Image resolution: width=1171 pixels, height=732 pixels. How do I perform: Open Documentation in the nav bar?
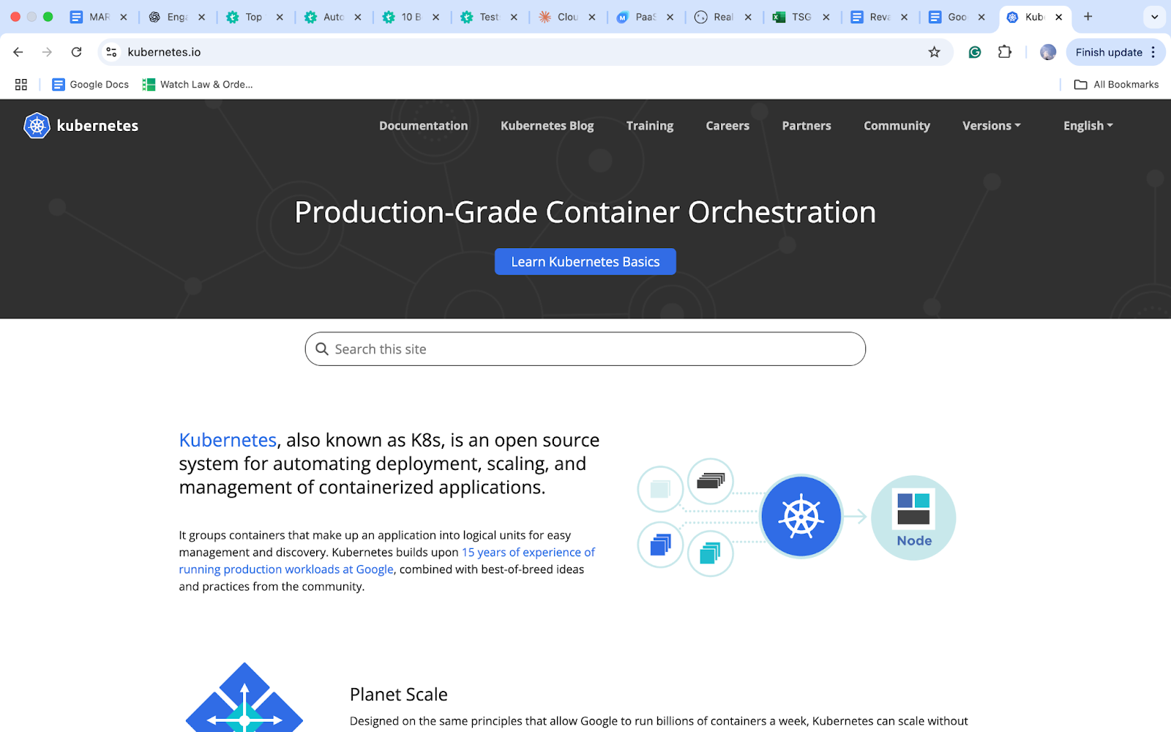[x=424, y=126]
